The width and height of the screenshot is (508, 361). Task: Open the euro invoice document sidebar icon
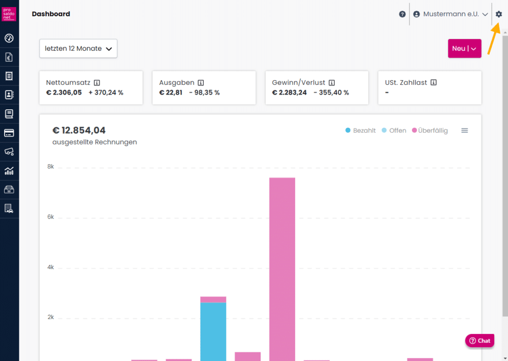pos(9,57)
